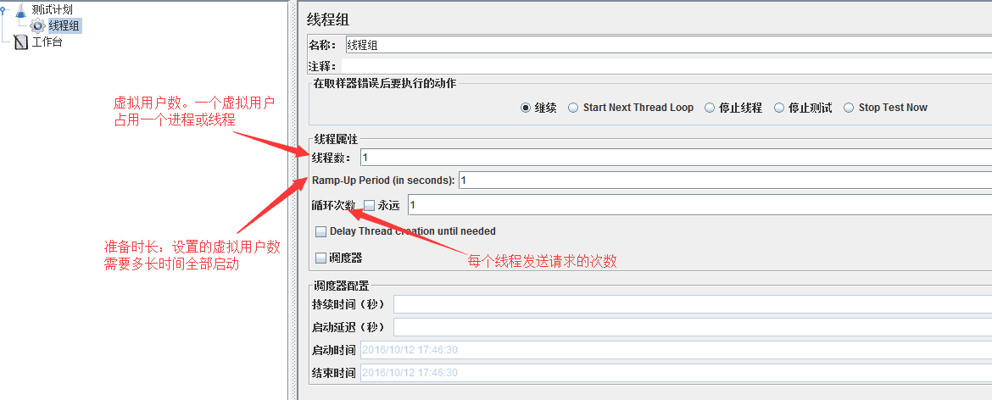Select 测试计划 in the tree
Image resolution: width=992 pixels, height=400 pixels.
(x=52, y=9)
